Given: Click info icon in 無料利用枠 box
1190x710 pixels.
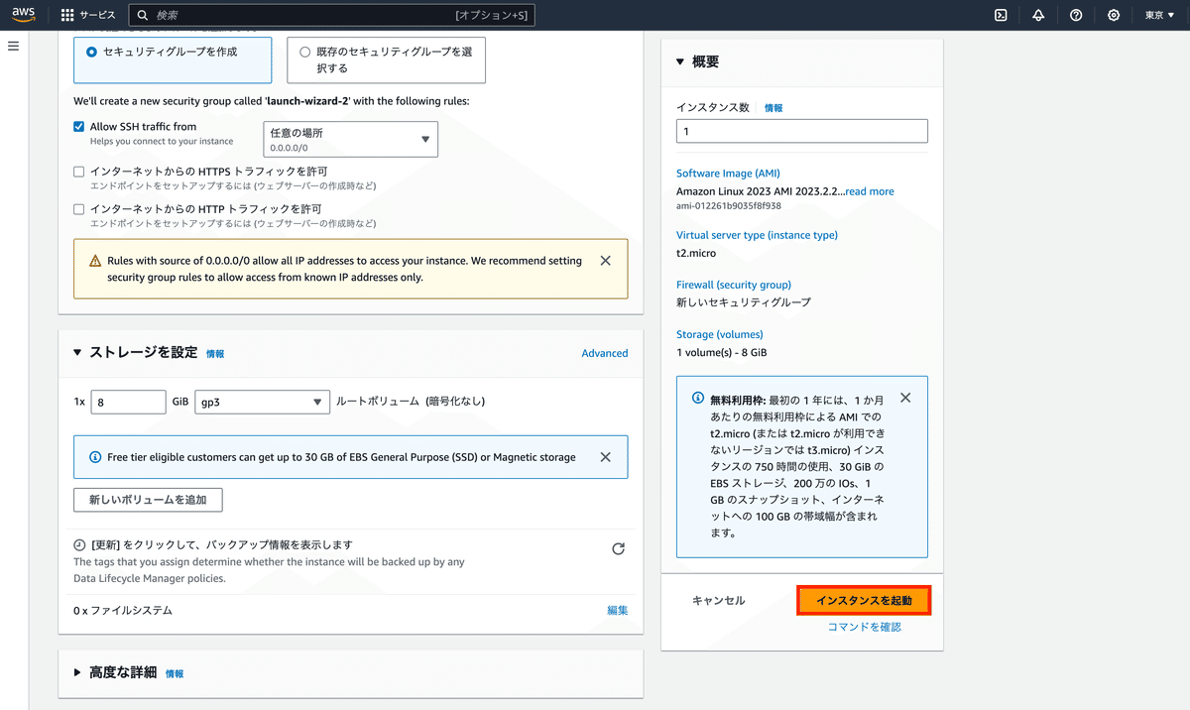Looking at the screenshot, I should (x=697, y=398).
